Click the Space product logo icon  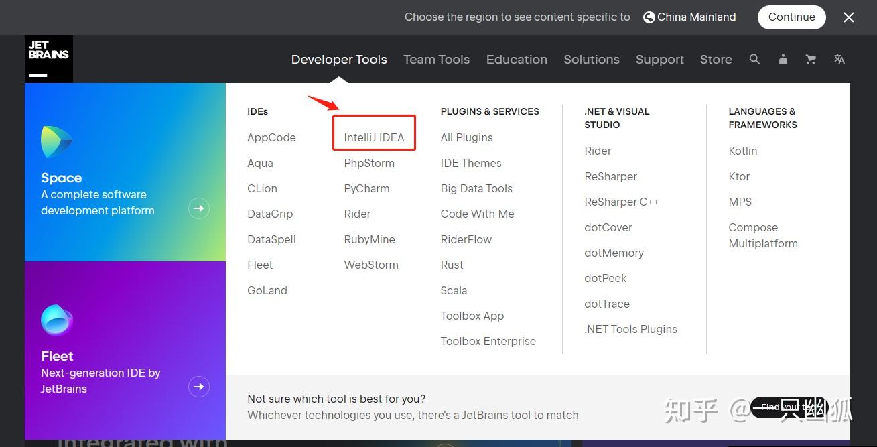pyautogui.click(x=57, y=141)
